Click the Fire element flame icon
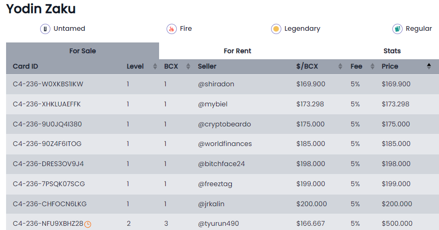The width and height of the screenshot is (439, 230). 171,28
